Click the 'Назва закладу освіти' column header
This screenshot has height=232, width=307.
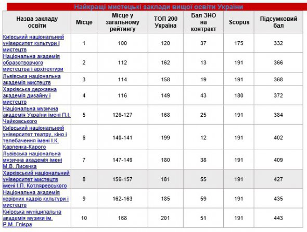click(x=37, y=22)
